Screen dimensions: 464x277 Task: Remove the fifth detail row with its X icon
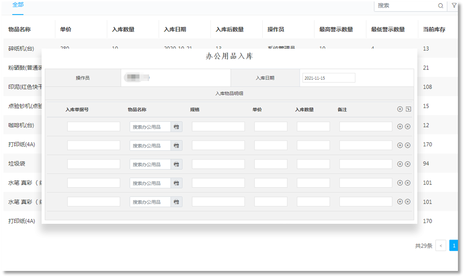click(408, 202)
